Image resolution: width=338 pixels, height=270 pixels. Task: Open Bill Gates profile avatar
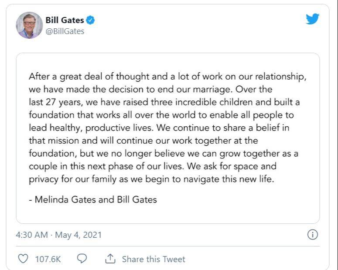(x=29, y=25)
